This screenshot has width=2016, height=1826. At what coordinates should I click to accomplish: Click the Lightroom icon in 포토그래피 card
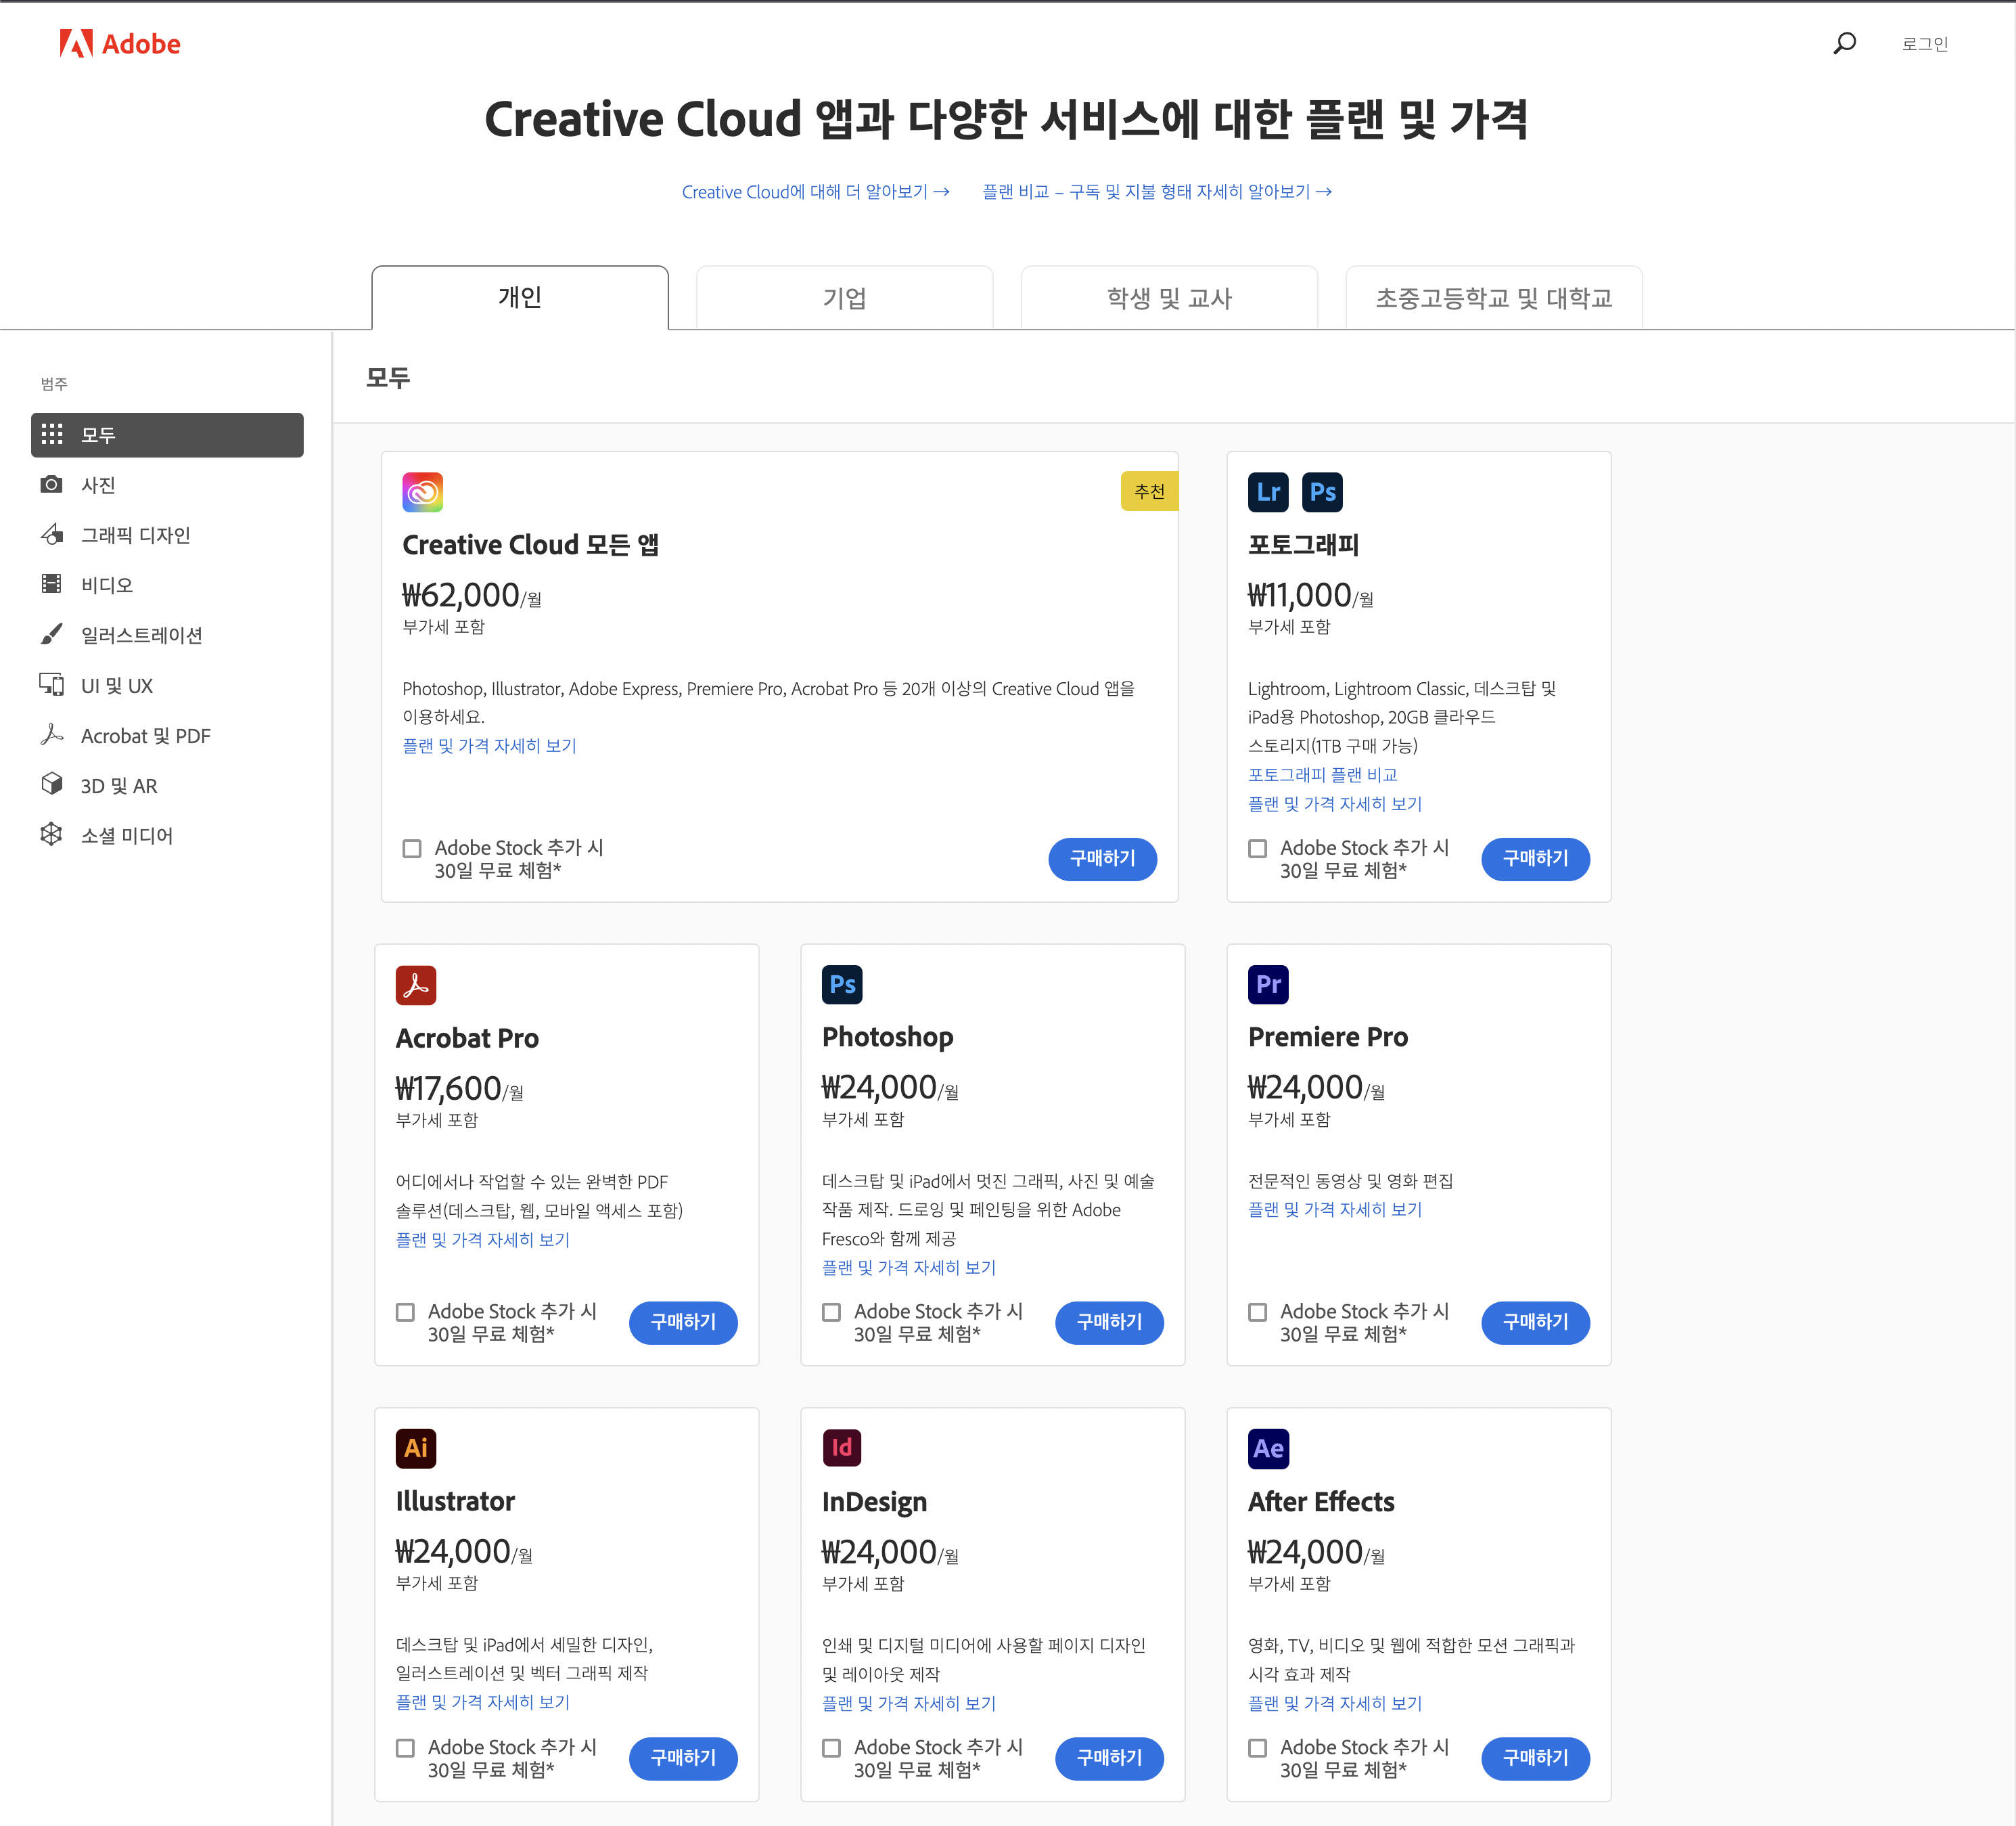tap(1268, 491)
